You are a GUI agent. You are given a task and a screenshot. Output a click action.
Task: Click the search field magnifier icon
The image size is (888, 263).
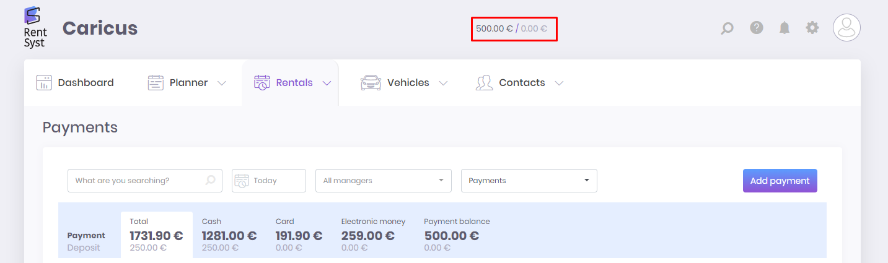(211, 180)
